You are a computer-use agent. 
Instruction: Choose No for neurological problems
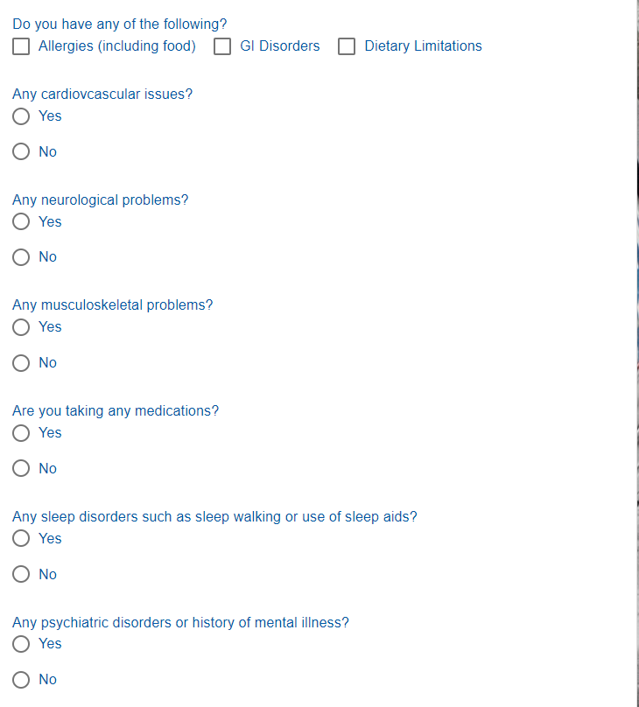point(21,257)
